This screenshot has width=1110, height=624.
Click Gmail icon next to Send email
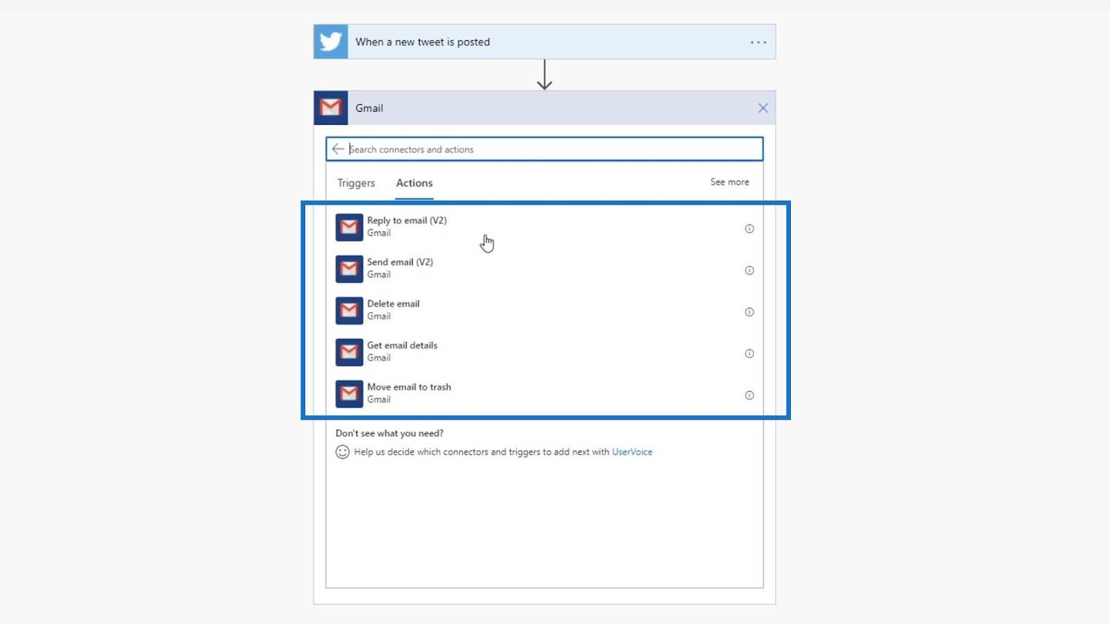pos(349,268)
